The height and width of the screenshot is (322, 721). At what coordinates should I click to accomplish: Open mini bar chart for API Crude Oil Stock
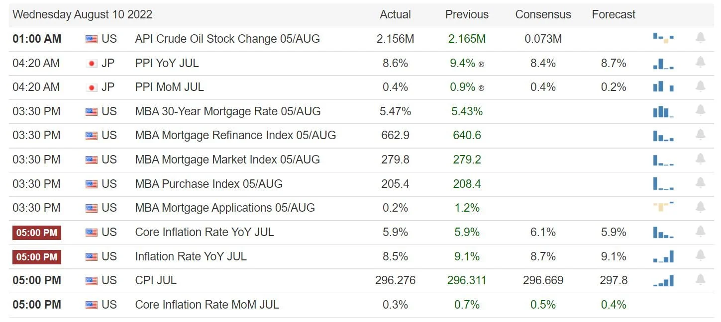[x=663, y=38]
